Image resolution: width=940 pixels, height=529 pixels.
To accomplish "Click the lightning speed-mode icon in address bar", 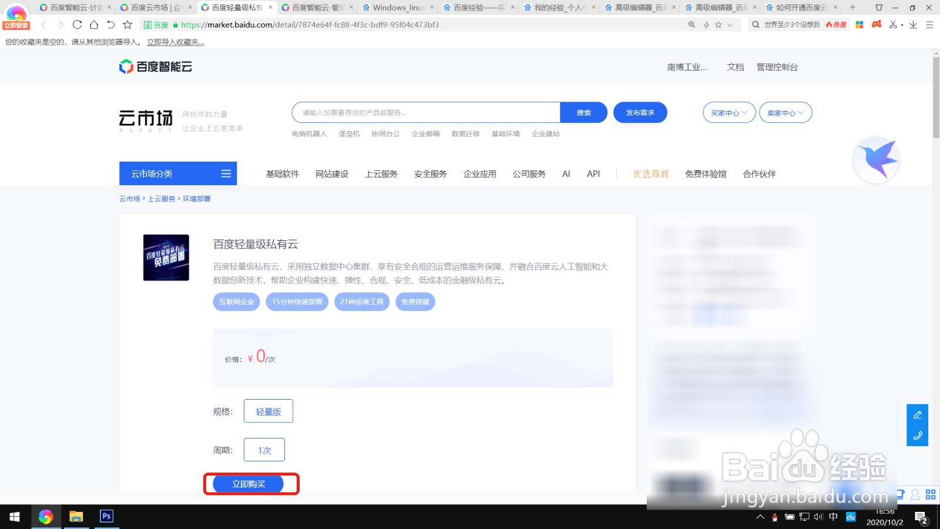I will coord(706,25).
